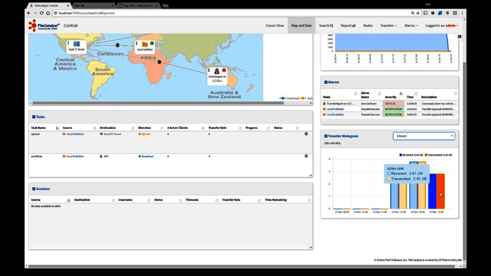The width and height of the screenshot is (491, 276).
Task: Switch to Classic View
Action: 275,25
